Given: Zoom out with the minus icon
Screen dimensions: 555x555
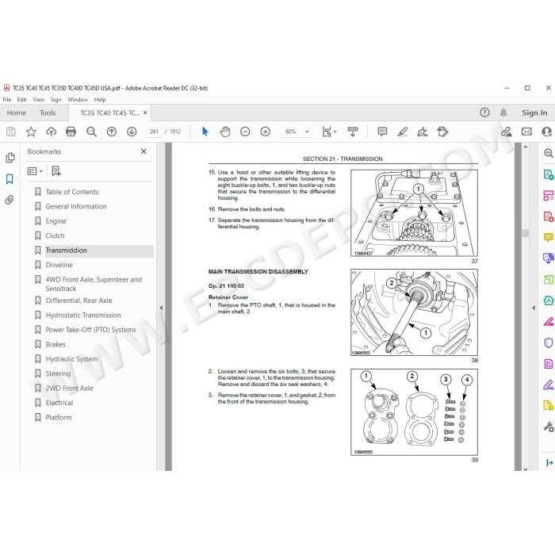Looking at the screenshot, I should click(x=245, y=132).
